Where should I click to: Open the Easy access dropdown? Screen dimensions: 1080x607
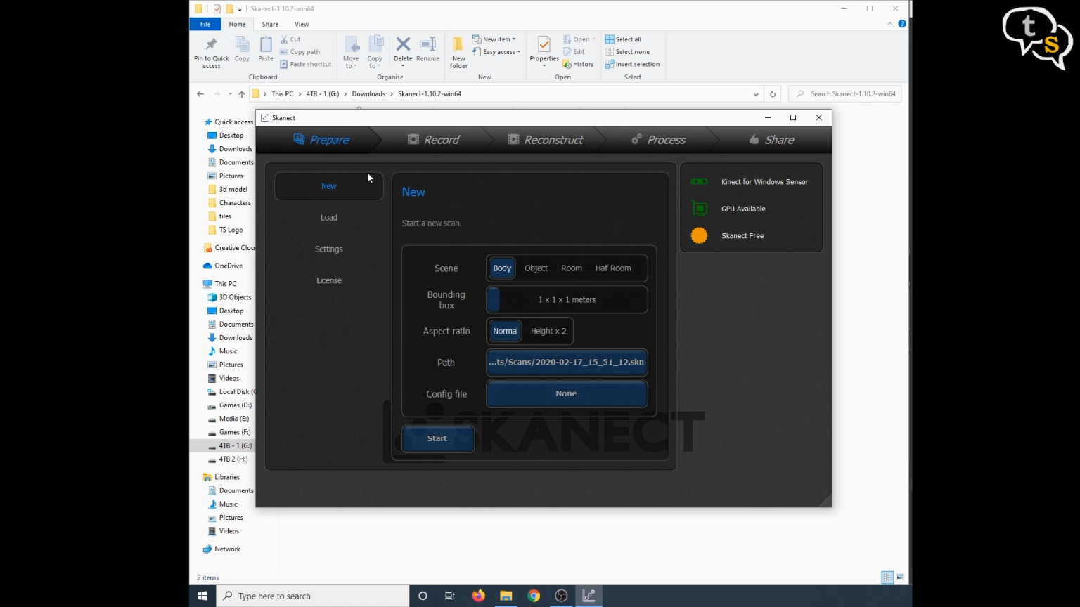coord(497,52)
